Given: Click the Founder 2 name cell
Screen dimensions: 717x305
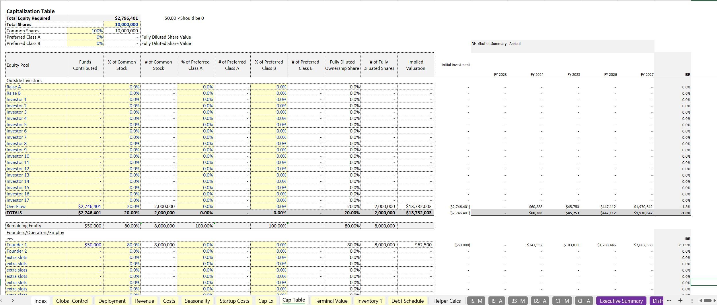Looking at the screenshot, I should 36,251.
